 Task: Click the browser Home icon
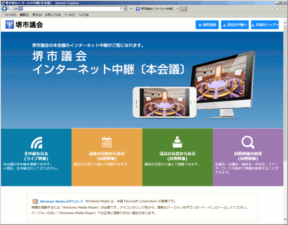272,9
